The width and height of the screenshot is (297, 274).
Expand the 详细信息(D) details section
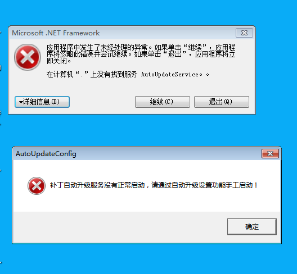42,102
